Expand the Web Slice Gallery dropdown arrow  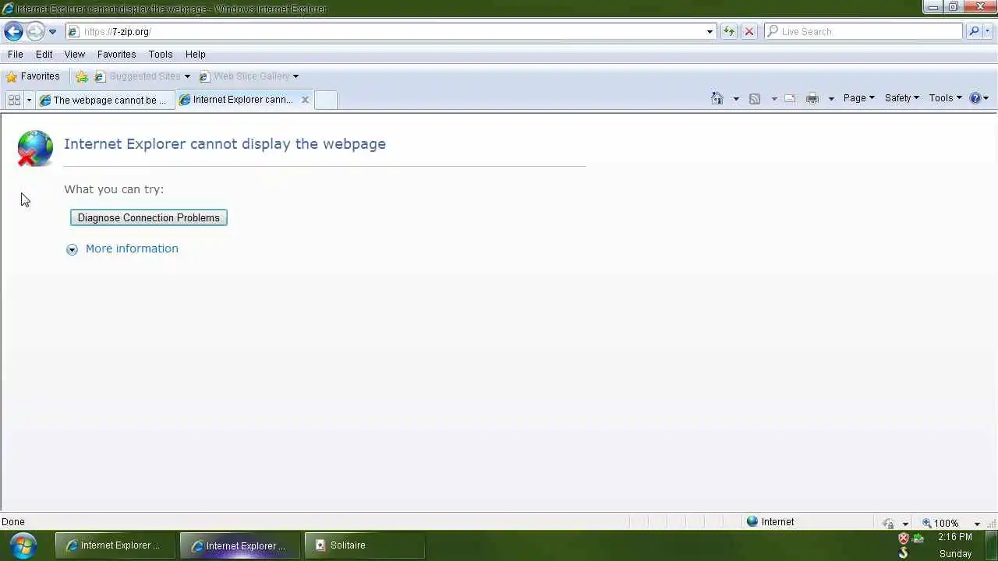pyautogui.click(x=296, y=76)
